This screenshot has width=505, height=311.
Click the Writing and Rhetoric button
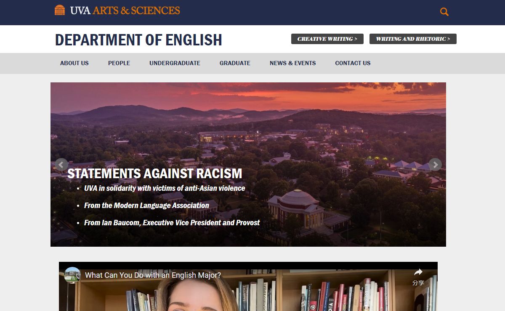[413, 39]
